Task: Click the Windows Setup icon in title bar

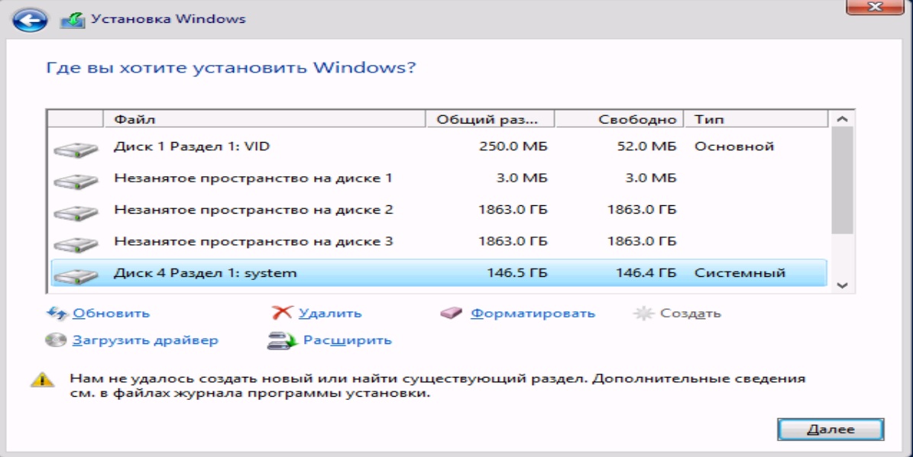Action: [73, 20]
